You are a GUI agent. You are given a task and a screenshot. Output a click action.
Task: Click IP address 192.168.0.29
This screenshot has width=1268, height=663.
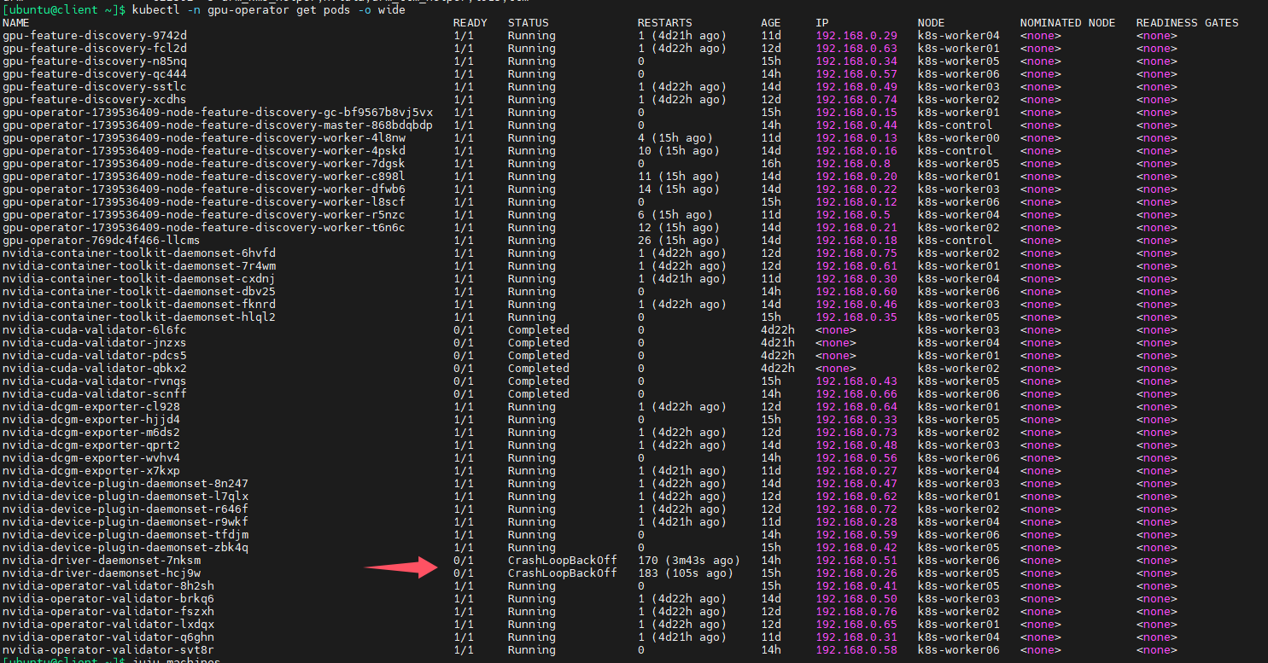[x=856, y=35]
